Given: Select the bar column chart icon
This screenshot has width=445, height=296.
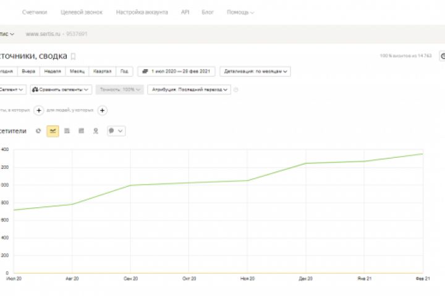Looking at the screenshot, I should click(81, 131).
